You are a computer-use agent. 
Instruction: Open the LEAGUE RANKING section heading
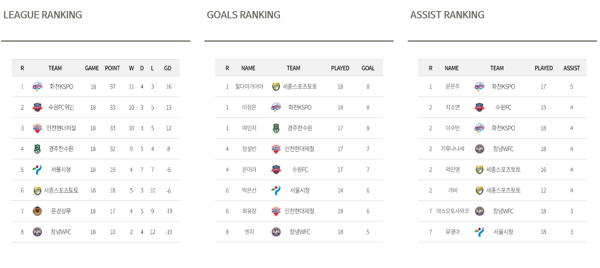[43, 15]
